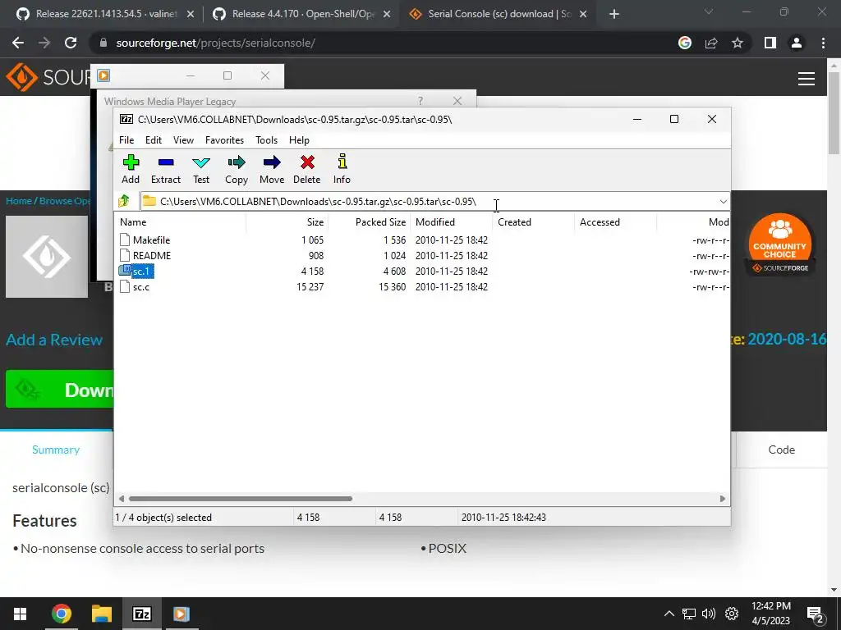Select the README file icon
The width and height of the screenshot is (841, 630).
tap(125, 255)
